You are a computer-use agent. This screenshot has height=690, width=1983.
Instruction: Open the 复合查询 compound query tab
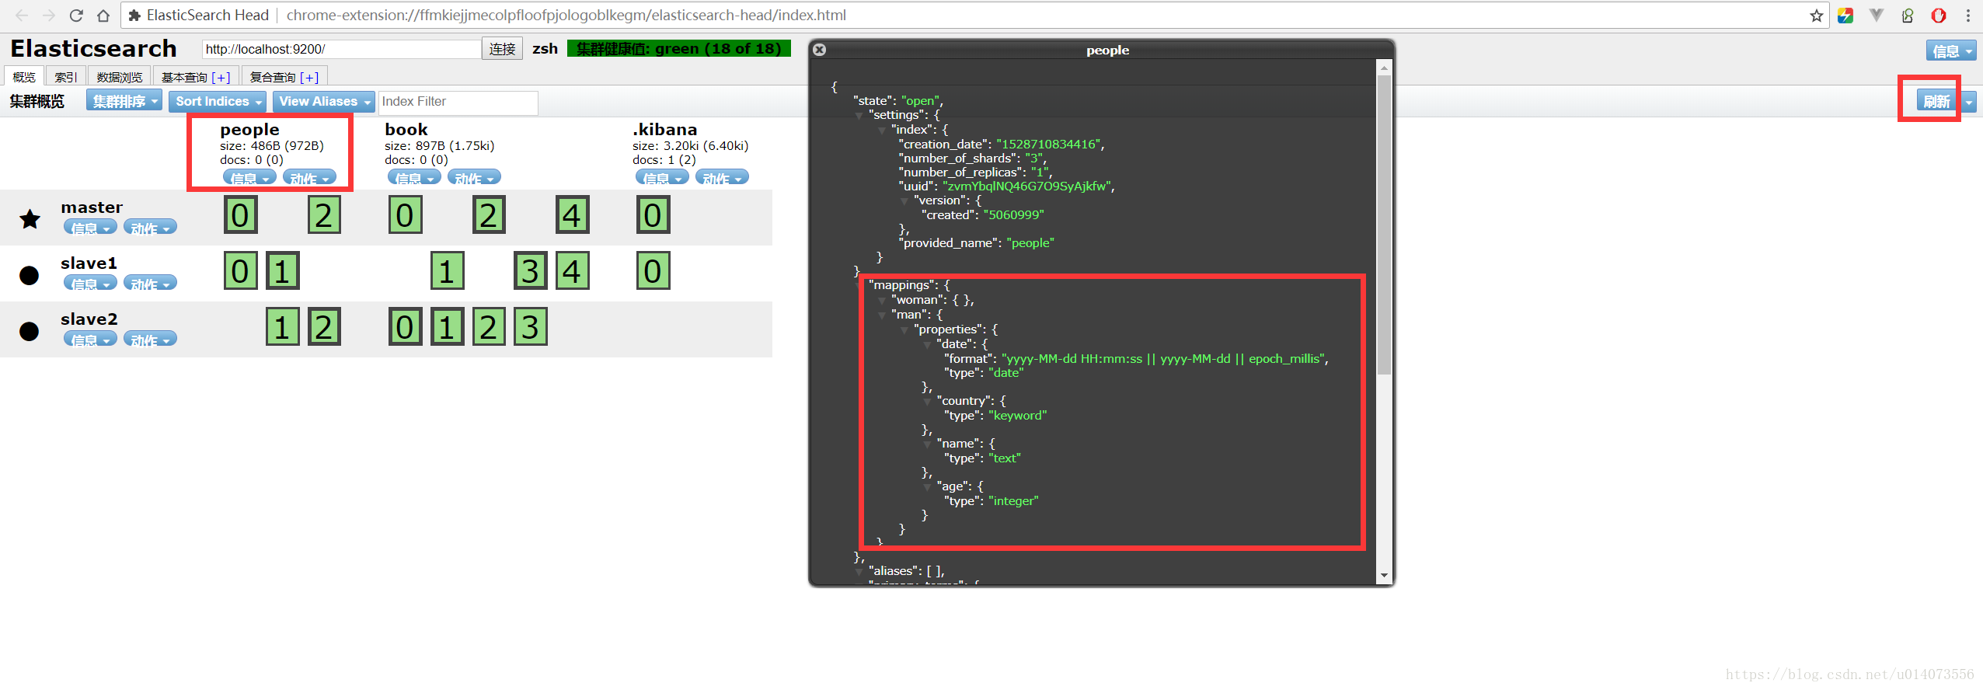click(x=284, y=77)
